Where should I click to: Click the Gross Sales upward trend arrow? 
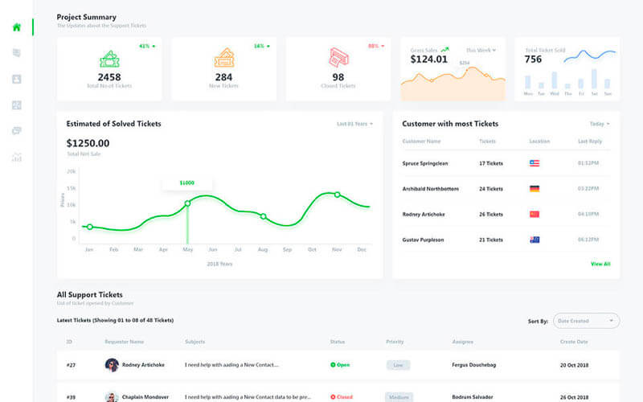pyautogui.click(x=445, y=50)
